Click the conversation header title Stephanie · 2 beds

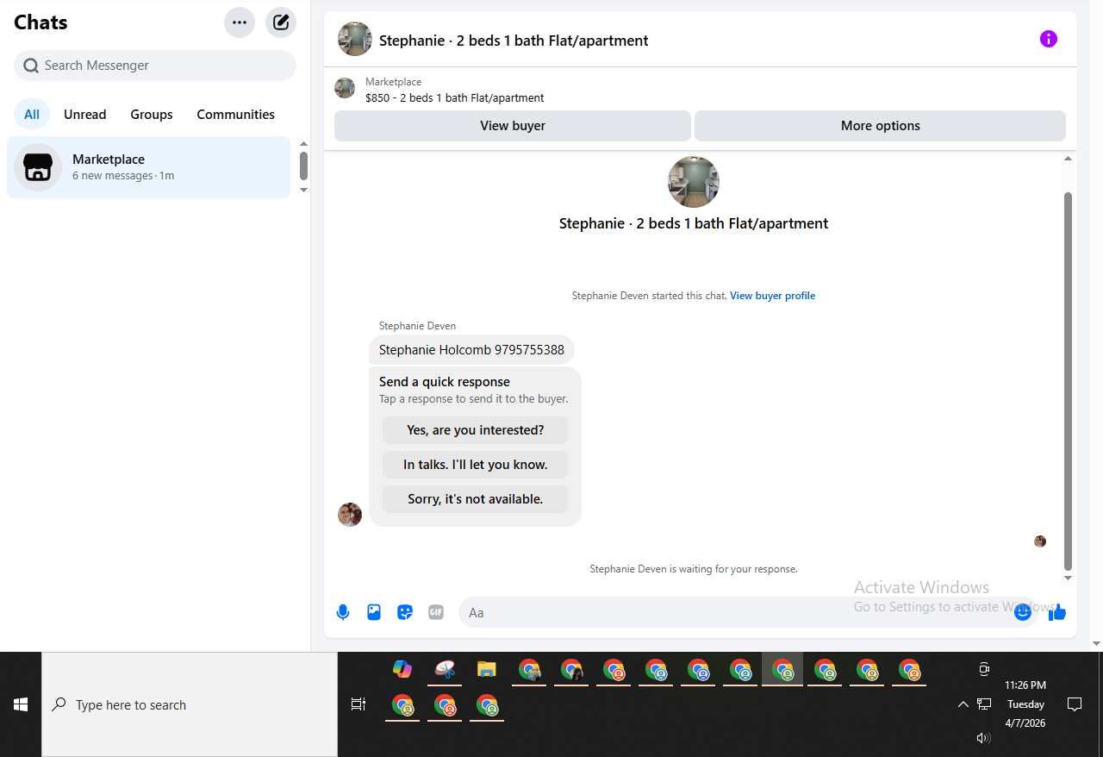click(x=514, y=41)
